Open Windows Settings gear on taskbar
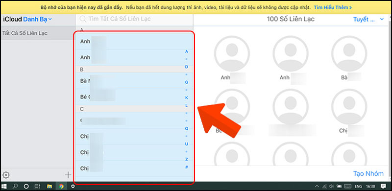The width and height of the screenshot is (392, 191). coord(73,186)
